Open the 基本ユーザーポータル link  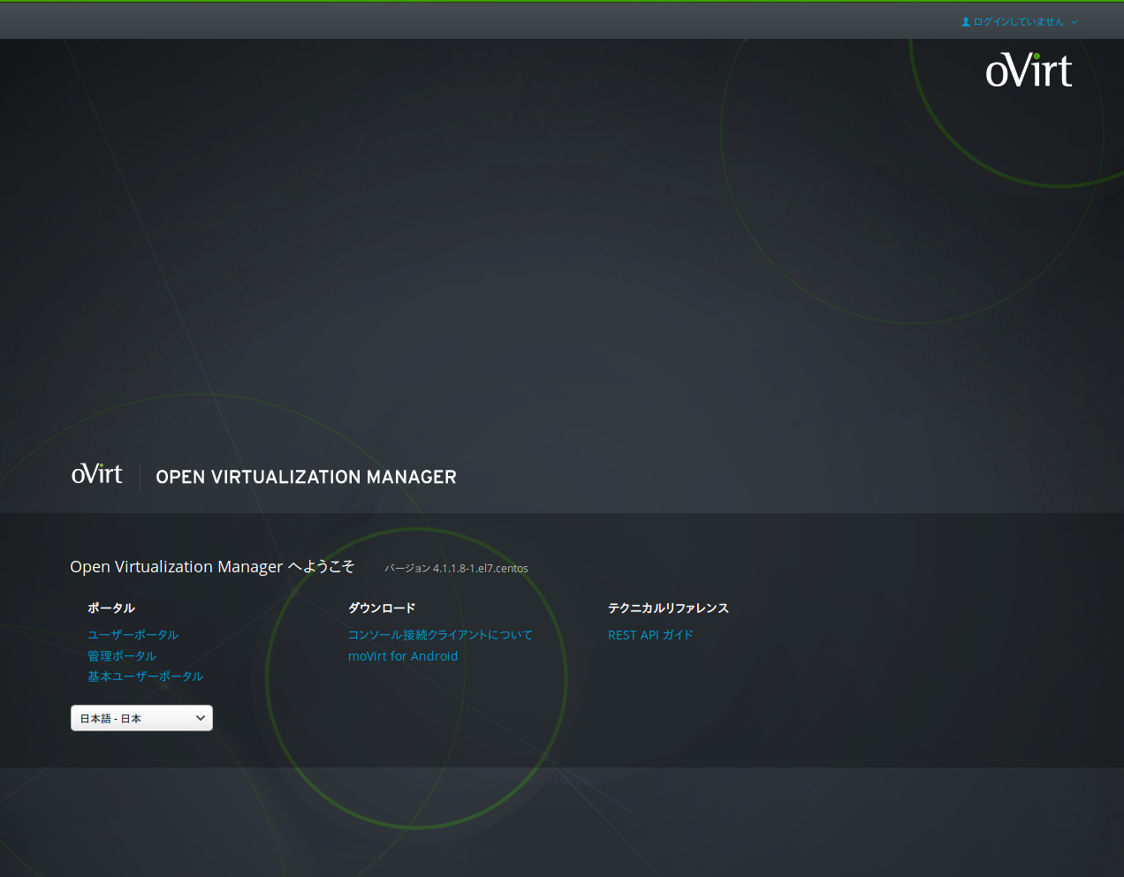(145, 676)
